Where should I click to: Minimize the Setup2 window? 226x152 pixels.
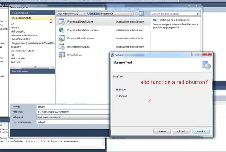pos(194,54)
